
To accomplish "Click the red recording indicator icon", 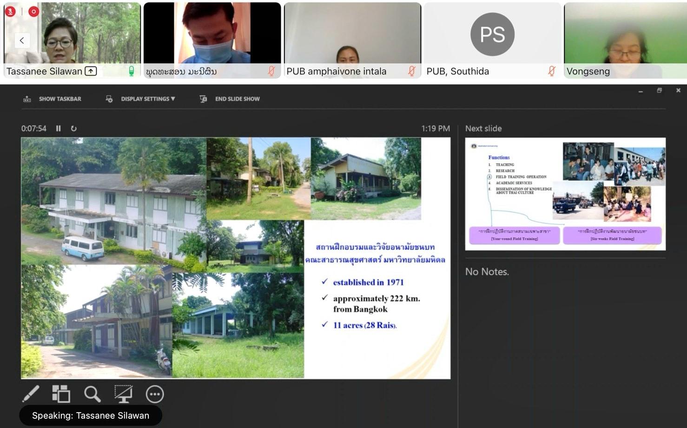I will point(33,12).
